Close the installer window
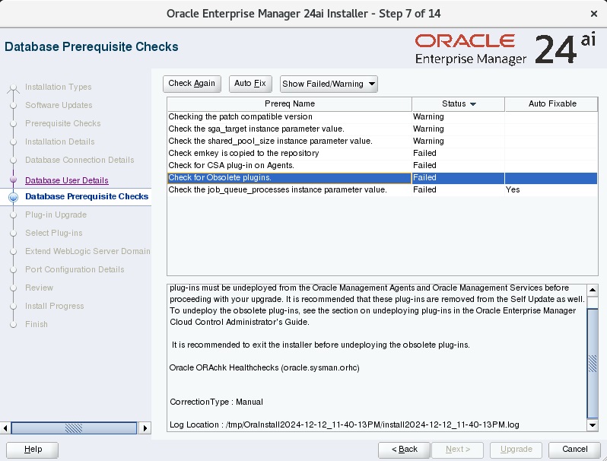This screenshot has width=607, height=461. tap(594, 14)
